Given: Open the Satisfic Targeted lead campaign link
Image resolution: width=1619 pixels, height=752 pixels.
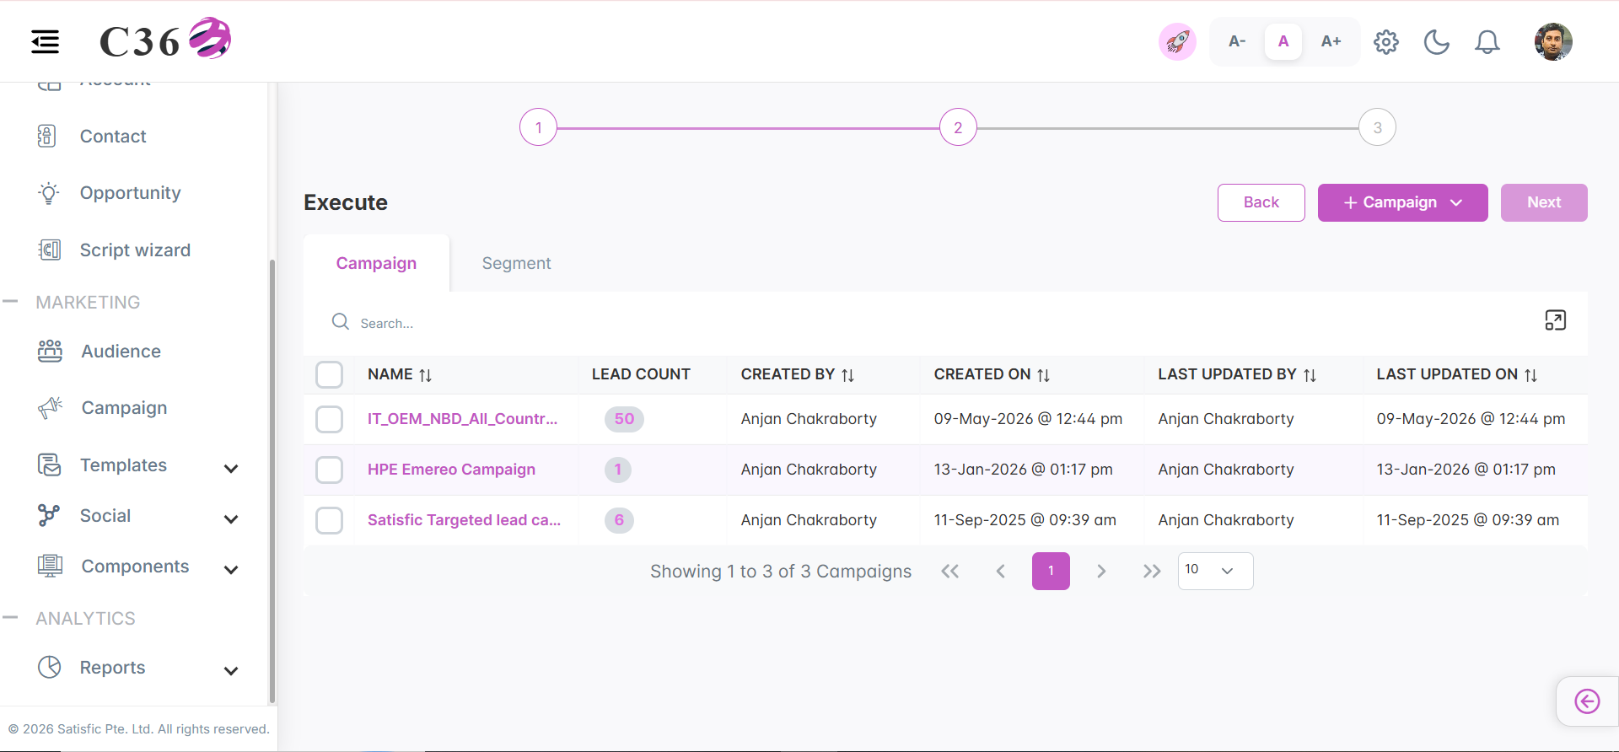Looking at the screenshot, I should pyautogui.click(x=464, y=520).
